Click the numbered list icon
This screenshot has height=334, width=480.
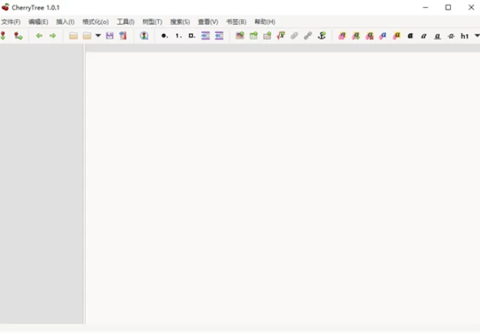[x=178, y=36]
